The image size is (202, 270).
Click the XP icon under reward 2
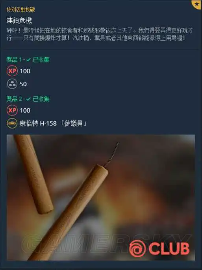(12, 110)
